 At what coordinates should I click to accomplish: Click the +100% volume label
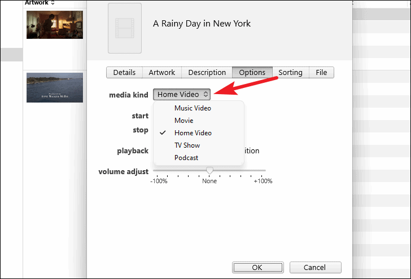coord(263,181)
